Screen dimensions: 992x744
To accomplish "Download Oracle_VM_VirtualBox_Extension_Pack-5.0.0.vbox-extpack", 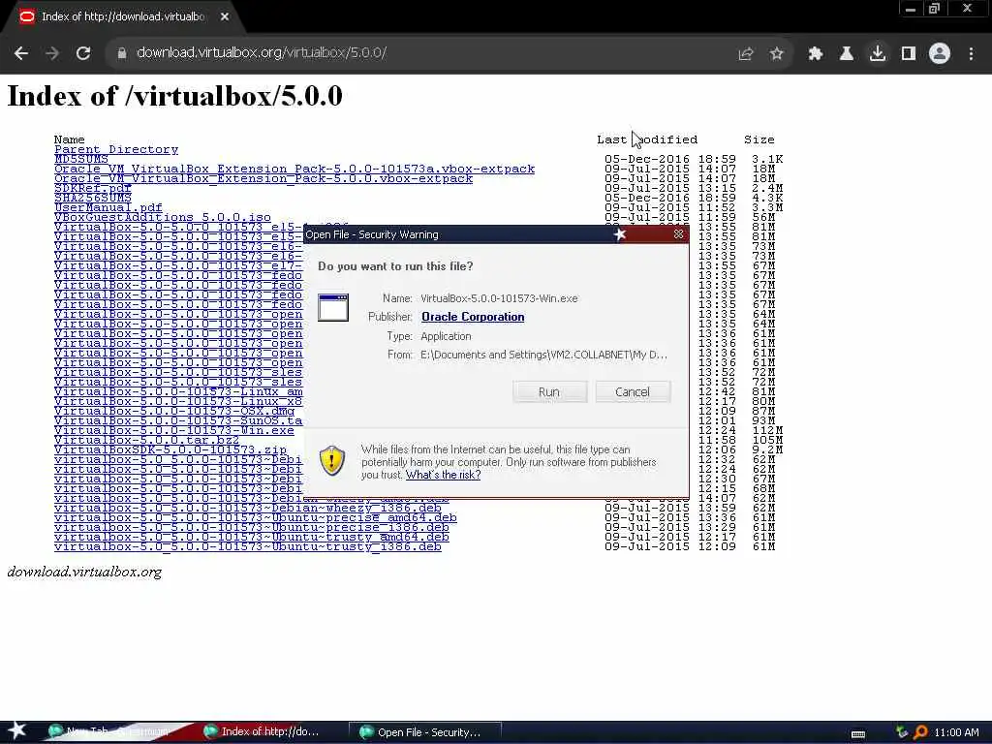I will pos(263,179).
